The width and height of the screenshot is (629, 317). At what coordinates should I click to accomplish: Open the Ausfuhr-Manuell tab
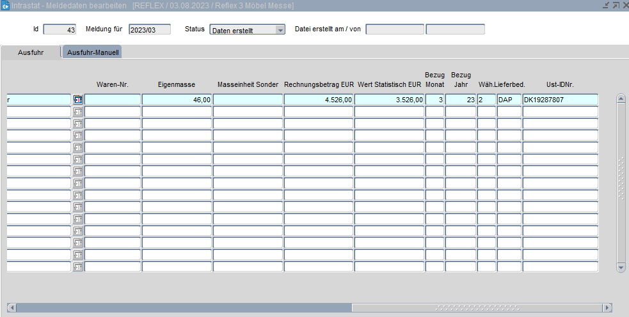(x=93, y=52)
